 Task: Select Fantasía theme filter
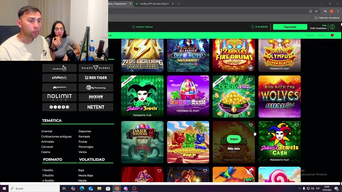[x=84, y=137]
